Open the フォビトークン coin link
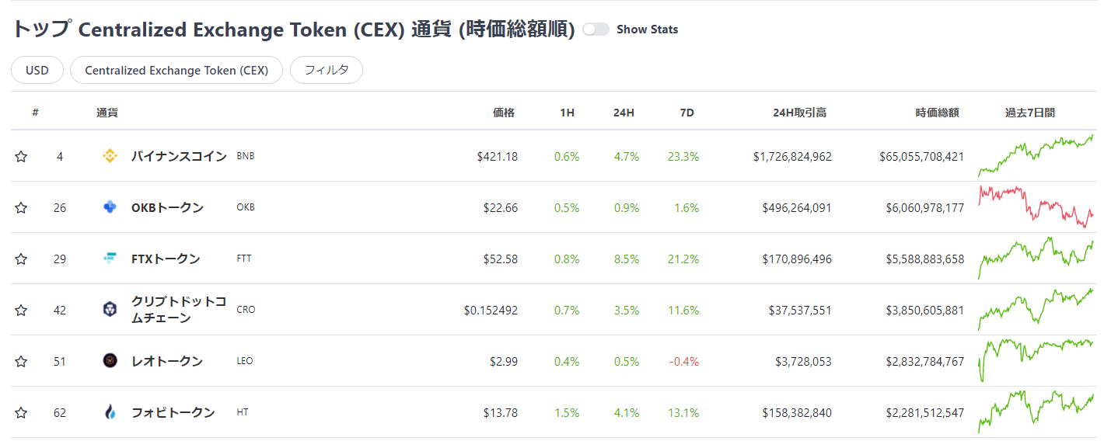The height and width of the screenshot is (441, 1111). click(x=173, y=412)
